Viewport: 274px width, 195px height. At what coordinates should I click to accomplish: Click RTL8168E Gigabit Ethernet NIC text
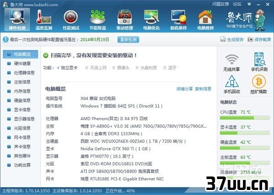[122, 179]
